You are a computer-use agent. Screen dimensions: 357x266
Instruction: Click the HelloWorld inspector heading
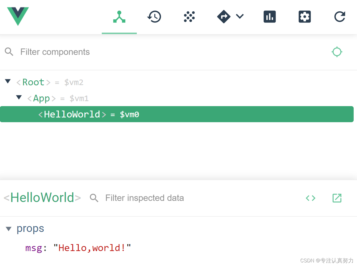pyautogui.click(x=42, y=198)
